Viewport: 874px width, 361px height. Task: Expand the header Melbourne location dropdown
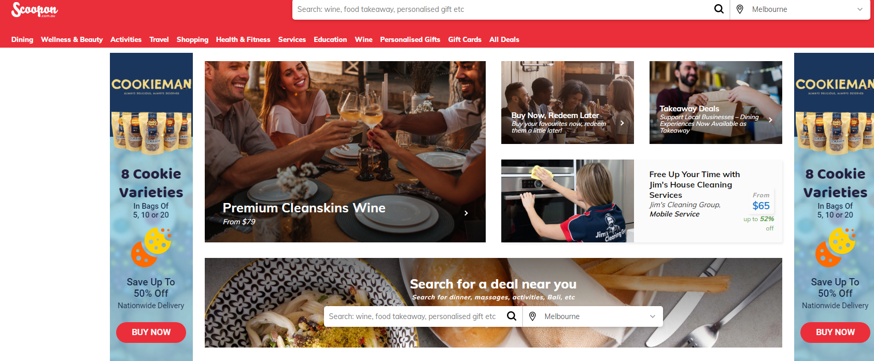tap(859, 9)
